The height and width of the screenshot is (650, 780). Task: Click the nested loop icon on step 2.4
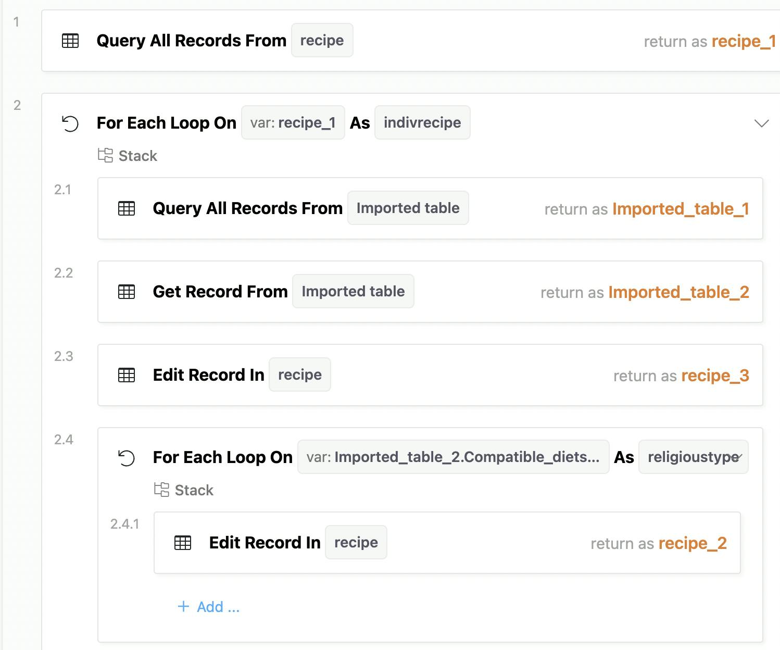click(x=127, y=458)
